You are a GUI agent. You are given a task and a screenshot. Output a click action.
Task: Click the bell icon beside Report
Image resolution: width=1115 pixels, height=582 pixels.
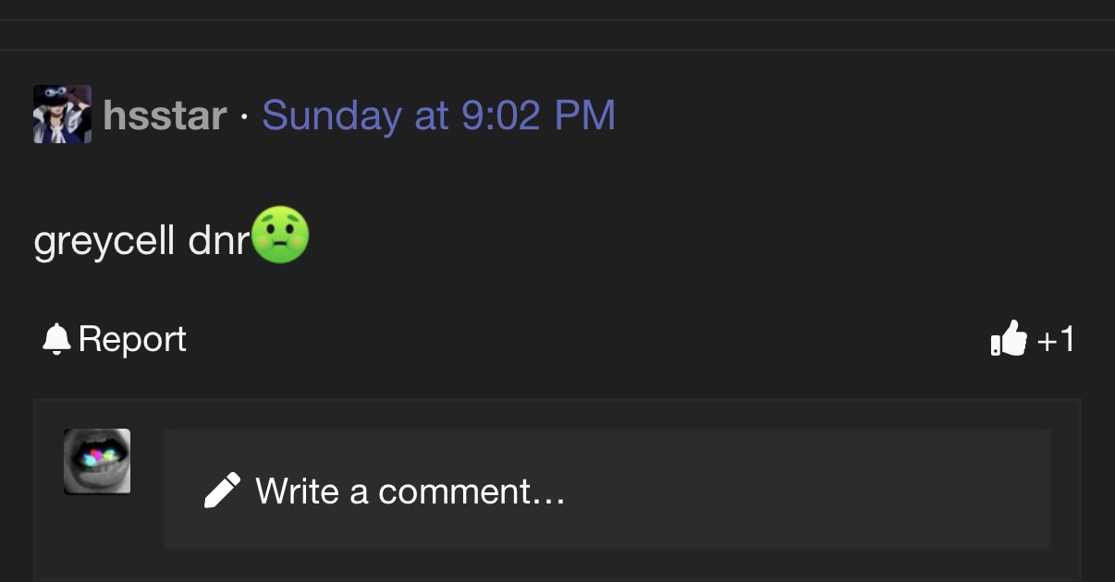pos(56,339)
